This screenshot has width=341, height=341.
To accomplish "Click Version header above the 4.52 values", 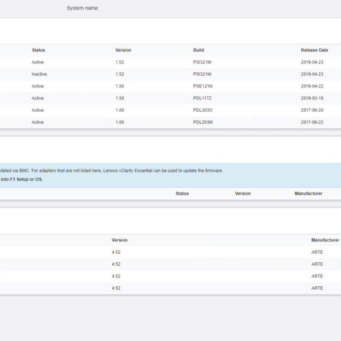I will pyautogui.click(x=119, y=240).
